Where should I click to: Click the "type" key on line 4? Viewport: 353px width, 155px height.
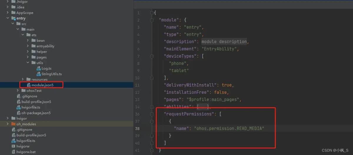pos(171,34)
